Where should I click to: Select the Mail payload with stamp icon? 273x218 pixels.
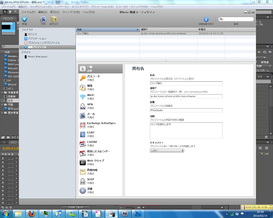100,116
